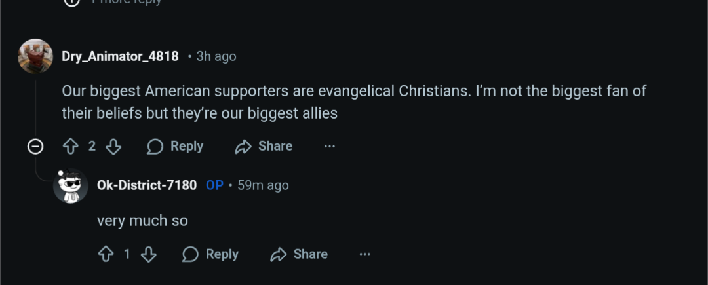Open the Ok-District-7180 username link

(x=147, y=185)
